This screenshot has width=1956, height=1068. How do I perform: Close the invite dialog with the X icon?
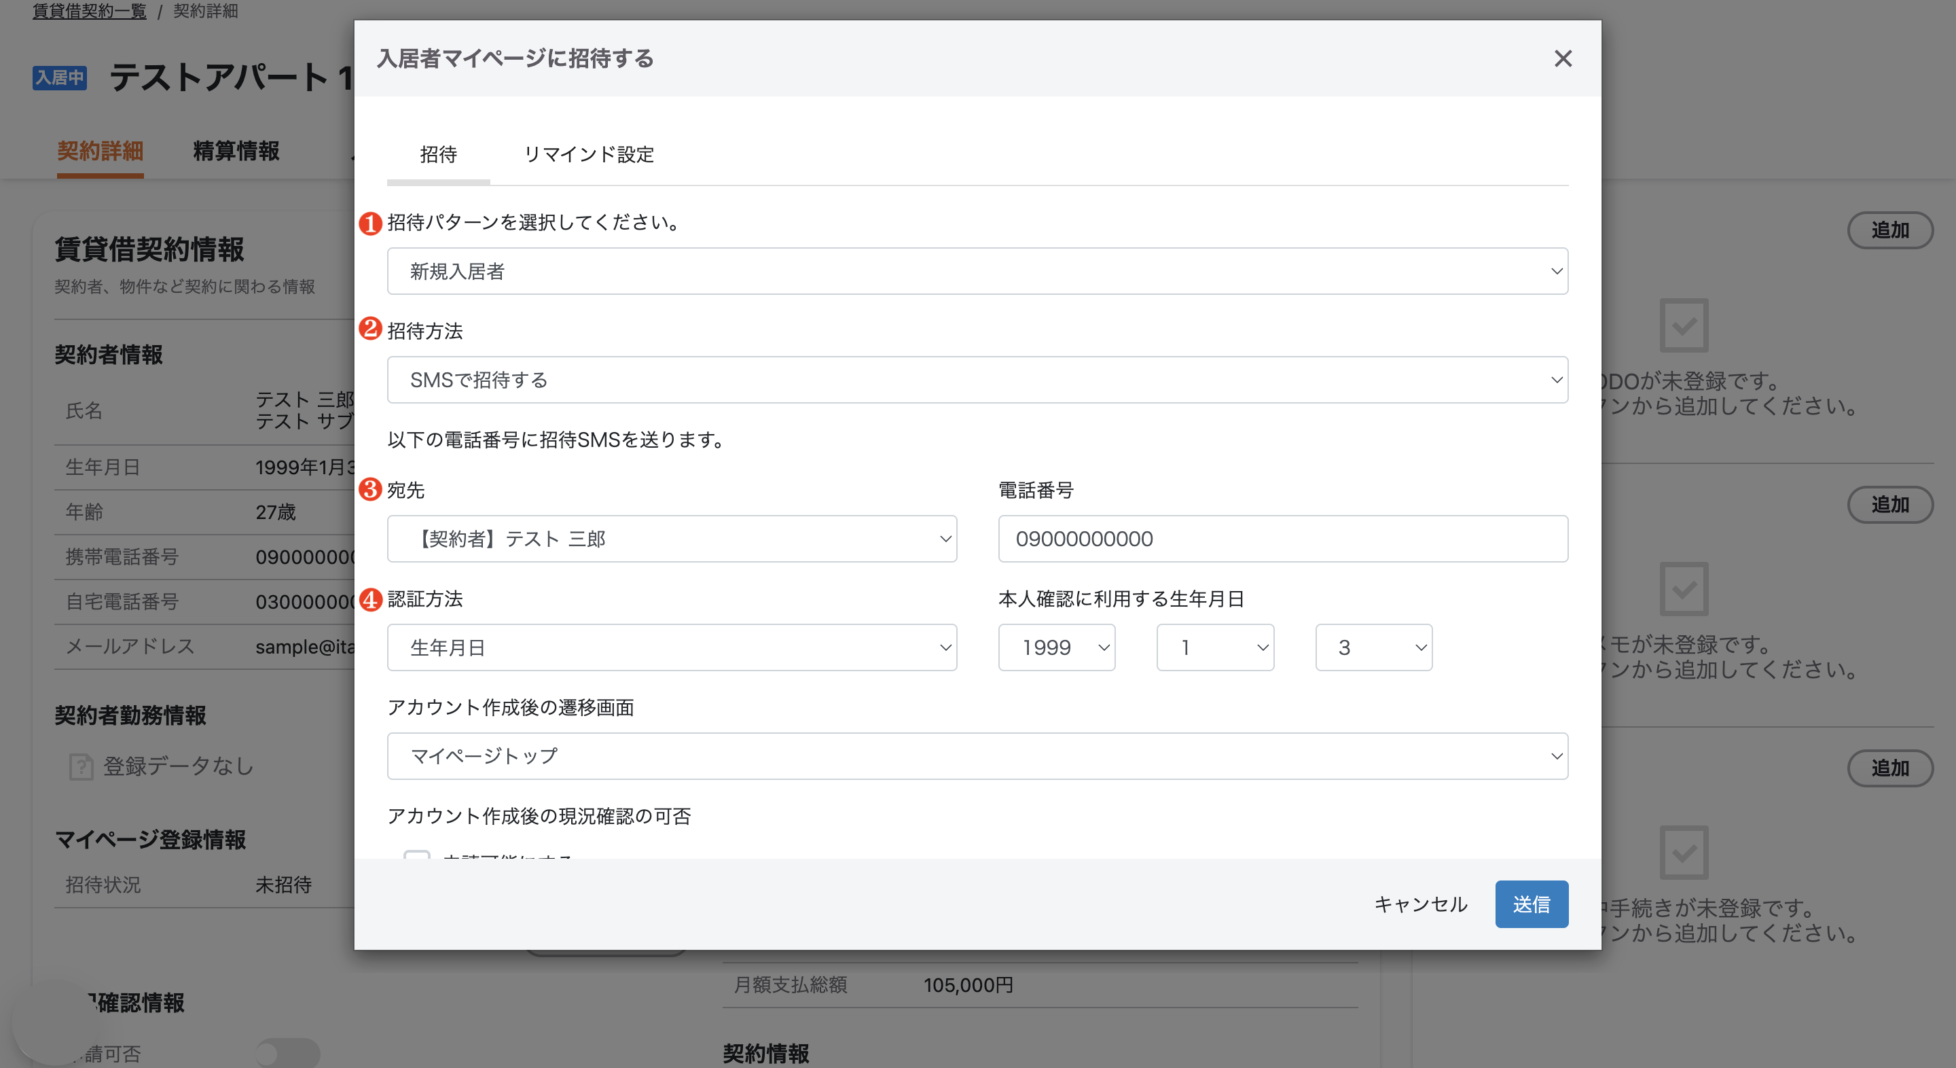coord(1563,58)
